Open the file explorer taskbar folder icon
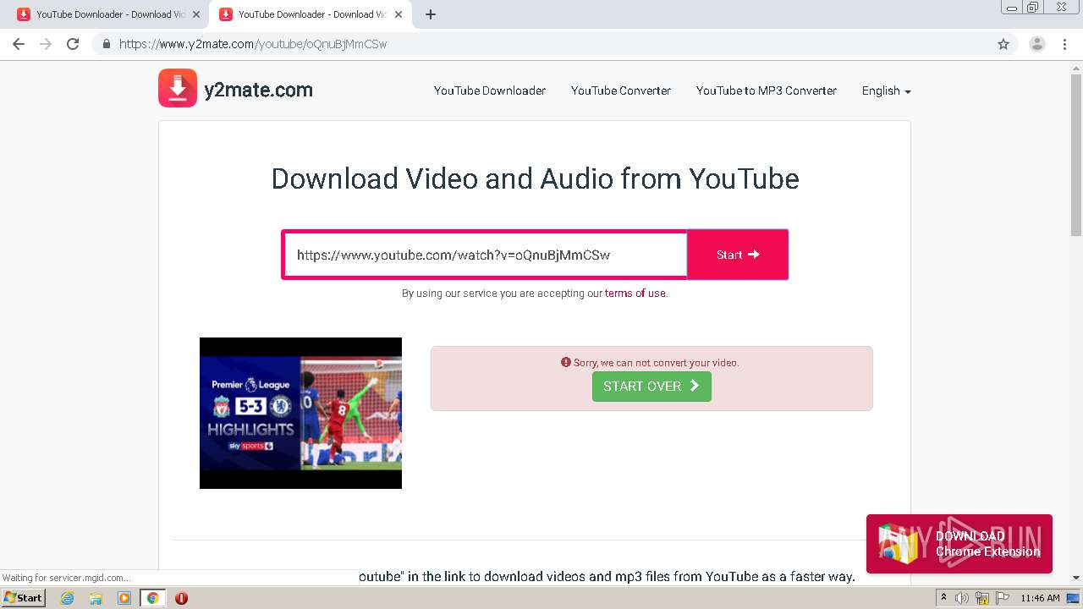 [96, 598]
